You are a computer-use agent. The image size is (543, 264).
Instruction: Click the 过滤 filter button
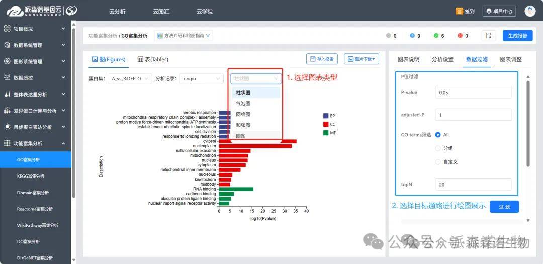504,207
